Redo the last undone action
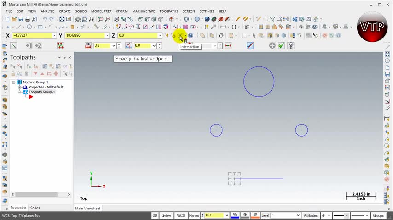This screenshot has width=393, height=220. 52,19
